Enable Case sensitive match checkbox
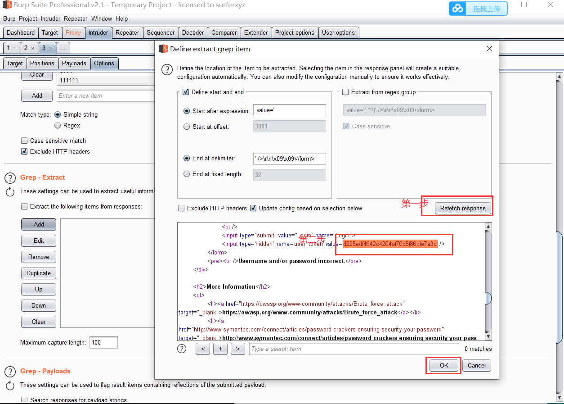The width and height of the screenshot is (564, 404). (24, 141)
